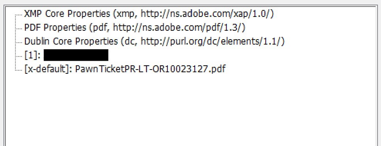Select the Dublin Core Properties node
The height and width of the screenshot is (146, 381).
154,41
